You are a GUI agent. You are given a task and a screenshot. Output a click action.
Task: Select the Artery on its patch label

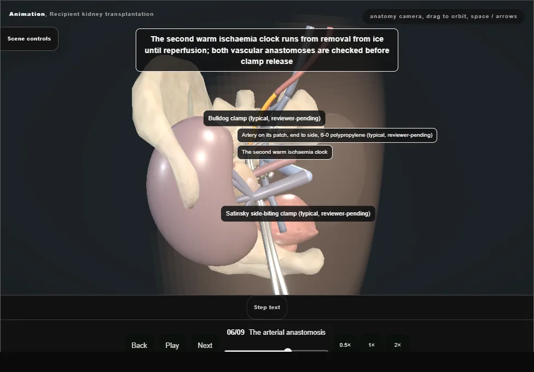(337, 135)
